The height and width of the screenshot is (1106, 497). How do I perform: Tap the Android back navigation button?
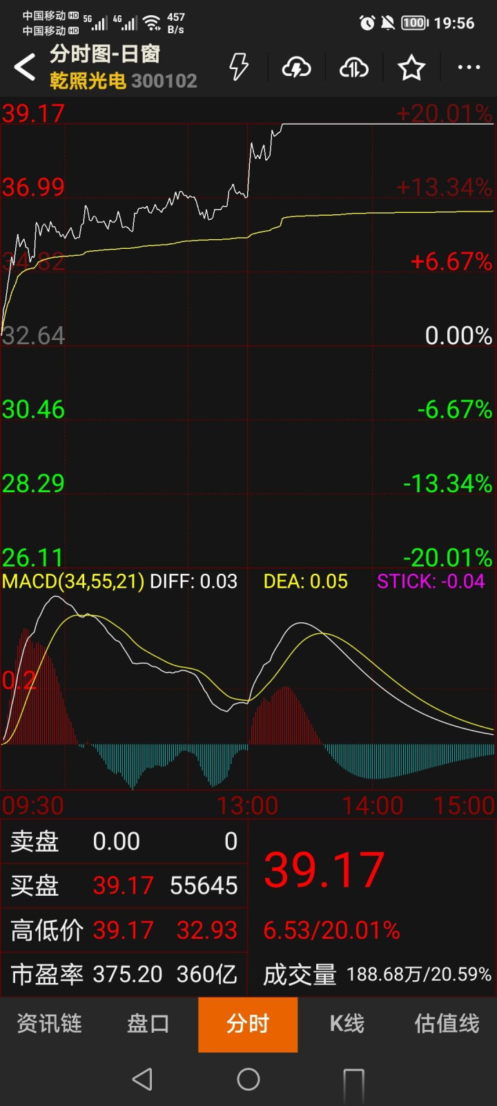tap(142, 1079)
